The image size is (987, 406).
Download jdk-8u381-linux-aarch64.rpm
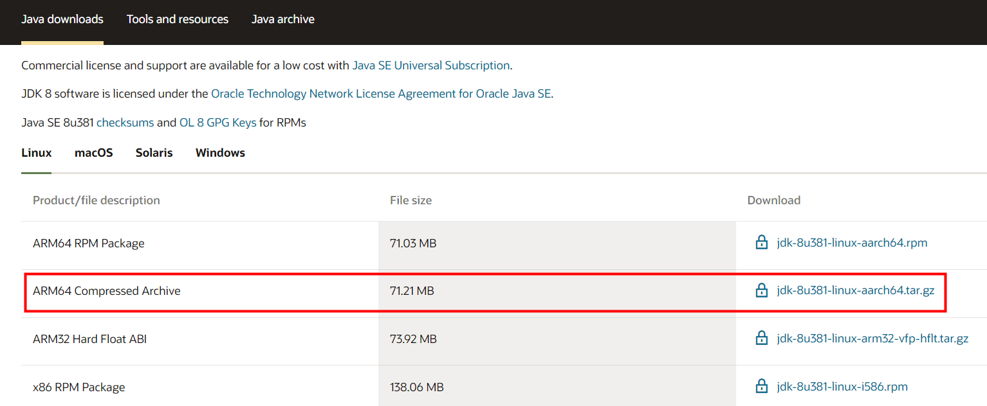tap(852, 243)
